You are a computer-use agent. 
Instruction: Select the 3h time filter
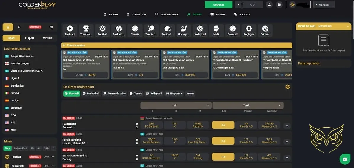pyautogui.click(x=32, y=149)
